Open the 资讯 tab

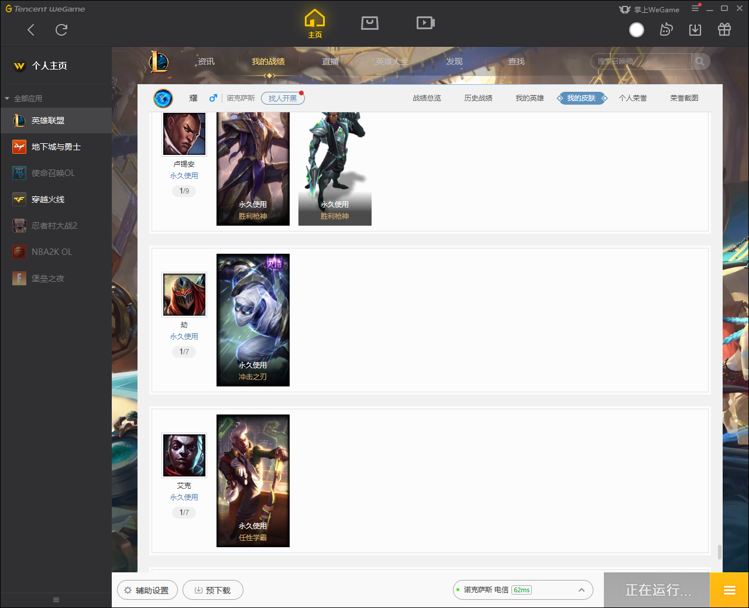[206, 61]
